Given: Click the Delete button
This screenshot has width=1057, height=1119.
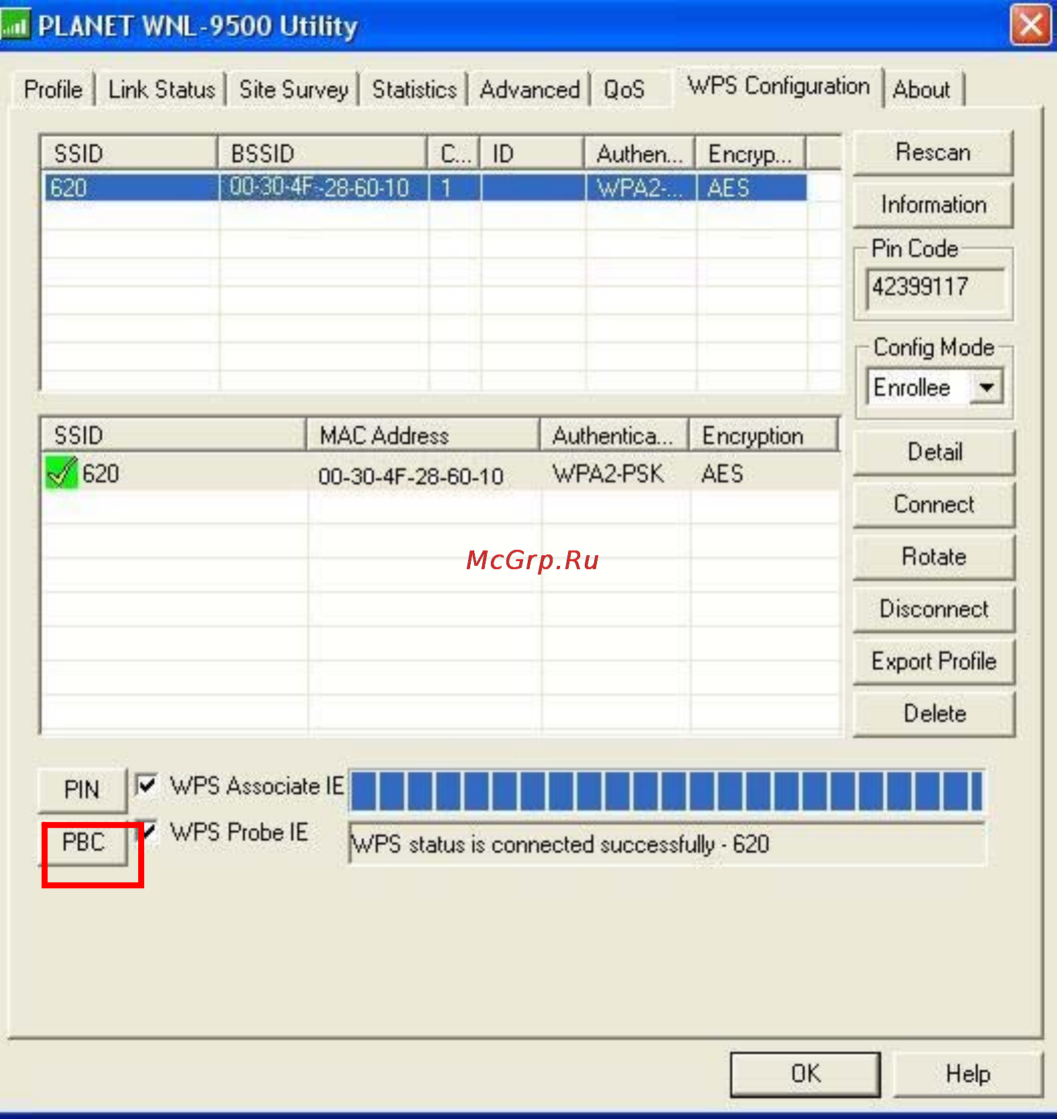Looking at the screenshot, I should pos(934,713).
